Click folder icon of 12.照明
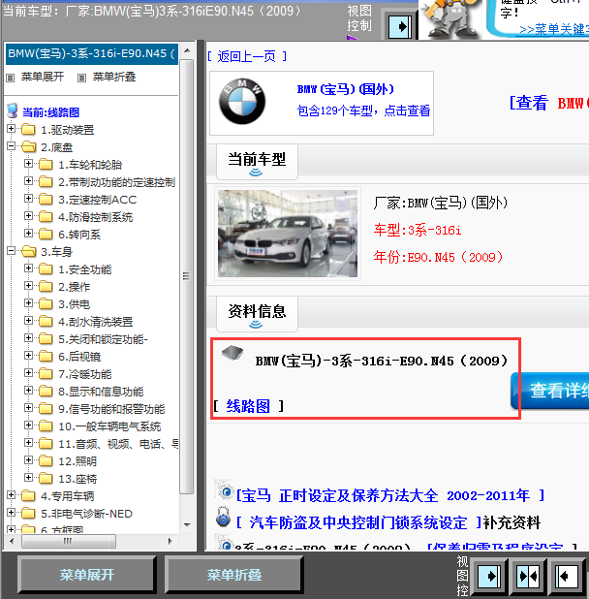589x599 pixels. (46, 460)
